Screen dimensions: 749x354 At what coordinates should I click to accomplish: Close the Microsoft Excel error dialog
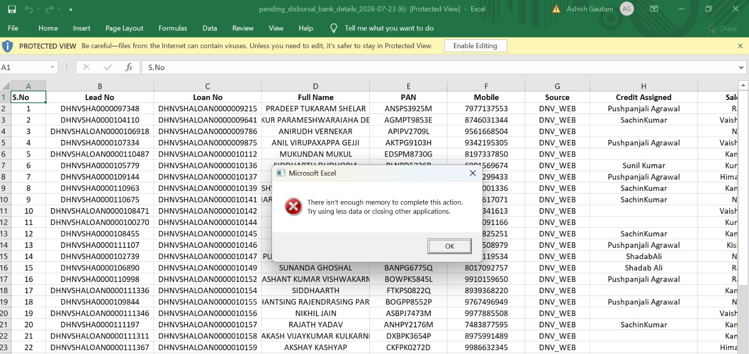[x=473, y=173]
